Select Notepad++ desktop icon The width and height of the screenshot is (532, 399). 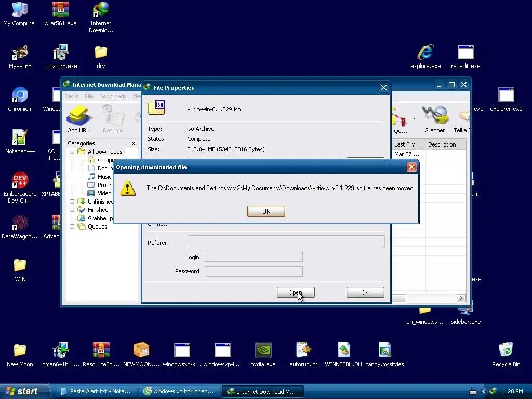tap(20, 142)
